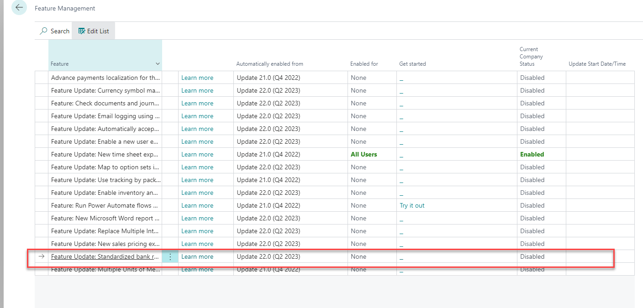643x308 pixels.
Task: Open Feature Update: Standardized bank record link
Action: [x=105, y=256]
